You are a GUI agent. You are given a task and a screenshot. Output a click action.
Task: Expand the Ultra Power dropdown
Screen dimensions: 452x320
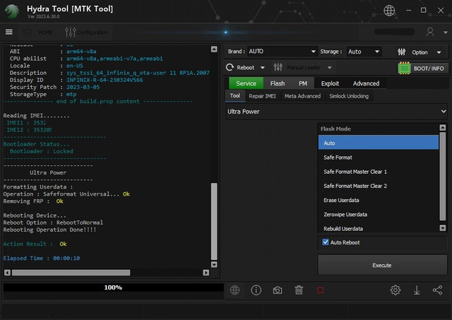click(336, 112)
